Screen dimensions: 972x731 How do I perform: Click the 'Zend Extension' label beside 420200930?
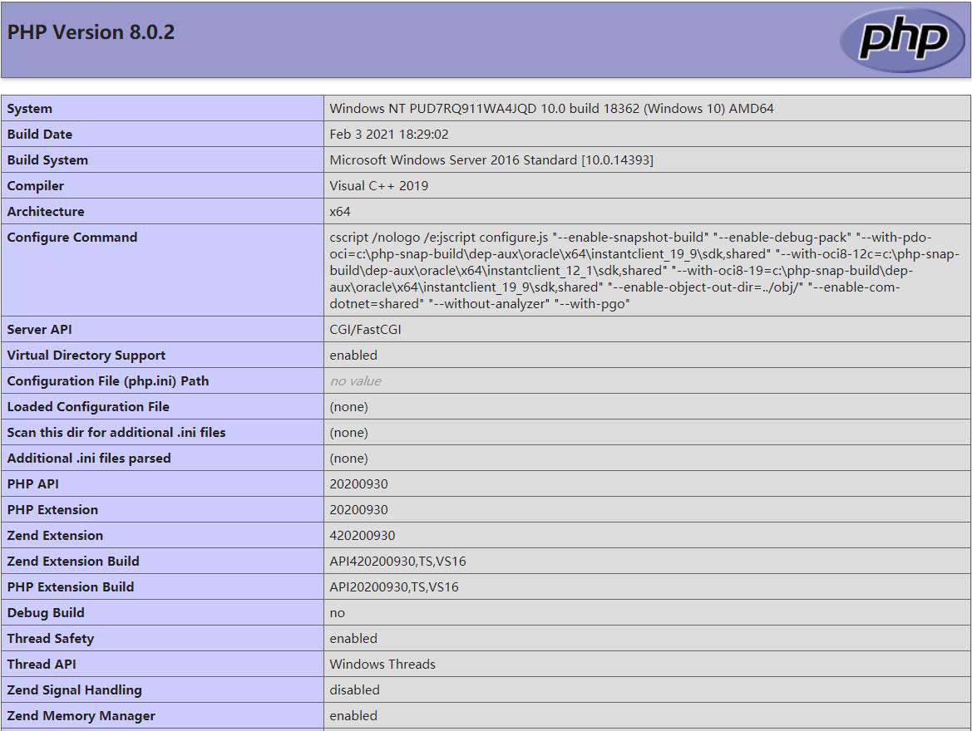click(55, 535)
